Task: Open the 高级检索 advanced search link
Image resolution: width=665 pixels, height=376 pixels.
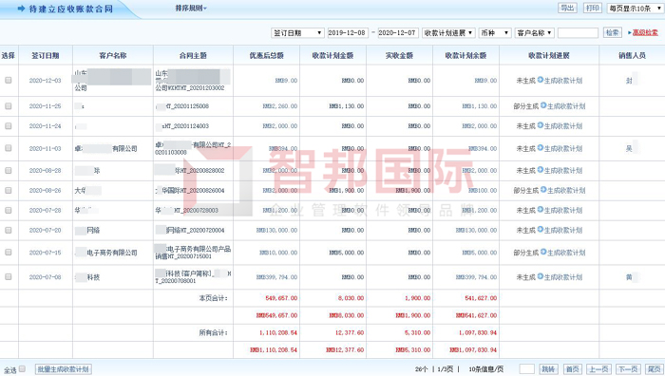Action: pyautogui.click(x=645, y=32)
